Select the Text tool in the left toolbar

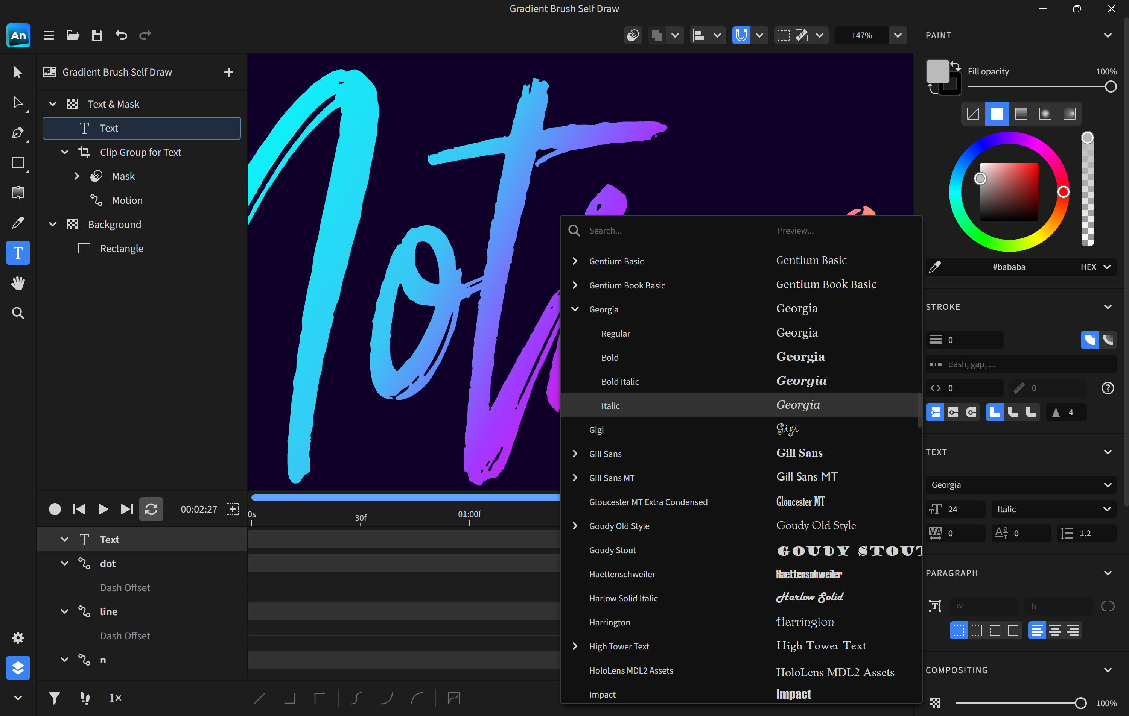point(18,253)
